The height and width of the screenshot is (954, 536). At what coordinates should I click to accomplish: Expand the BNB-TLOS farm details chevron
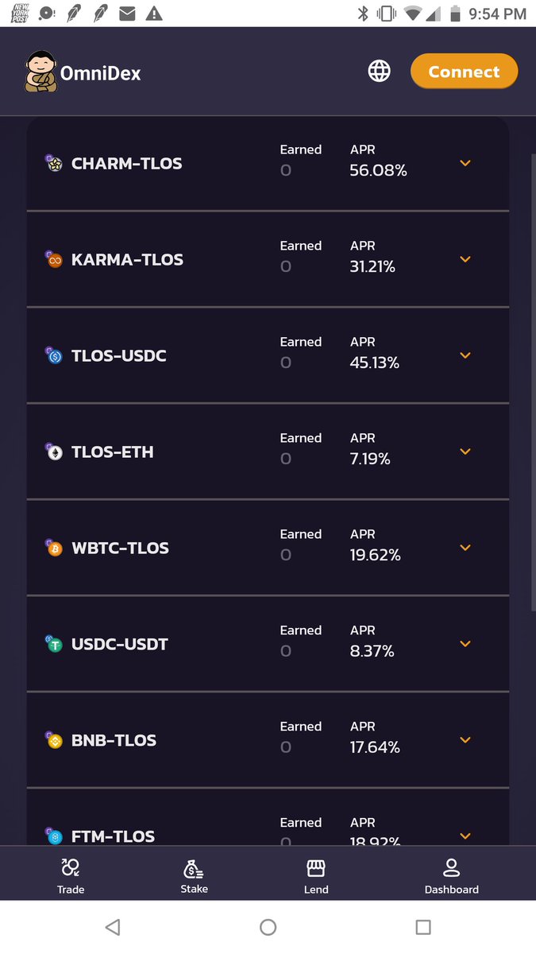(x=465, y=740)
